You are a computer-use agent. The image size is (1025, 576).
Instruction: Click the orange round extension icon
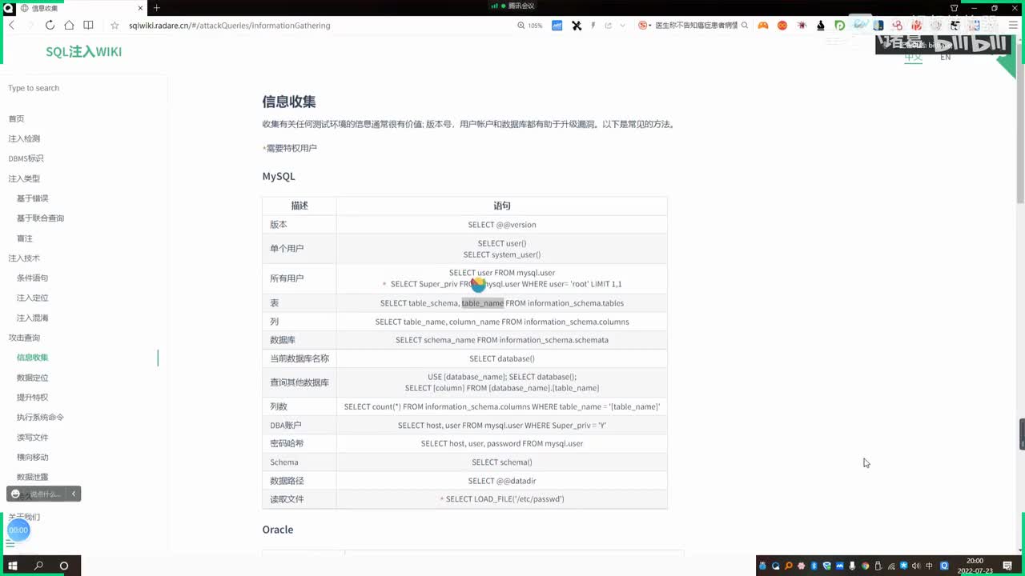tap(782, 26)
